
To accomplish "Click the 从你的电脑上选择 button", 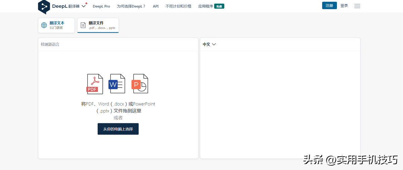I will [x=118, y=129].
